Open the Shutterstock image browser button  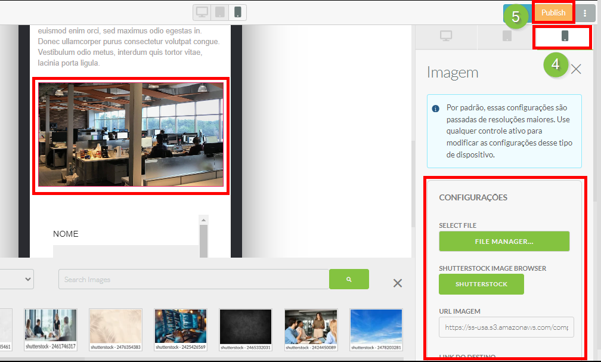point(481,284)
